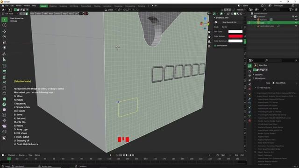Viewport: 299px width, 168px height.
Task: Change the Text Color swatch
Action: click(235, 32)
